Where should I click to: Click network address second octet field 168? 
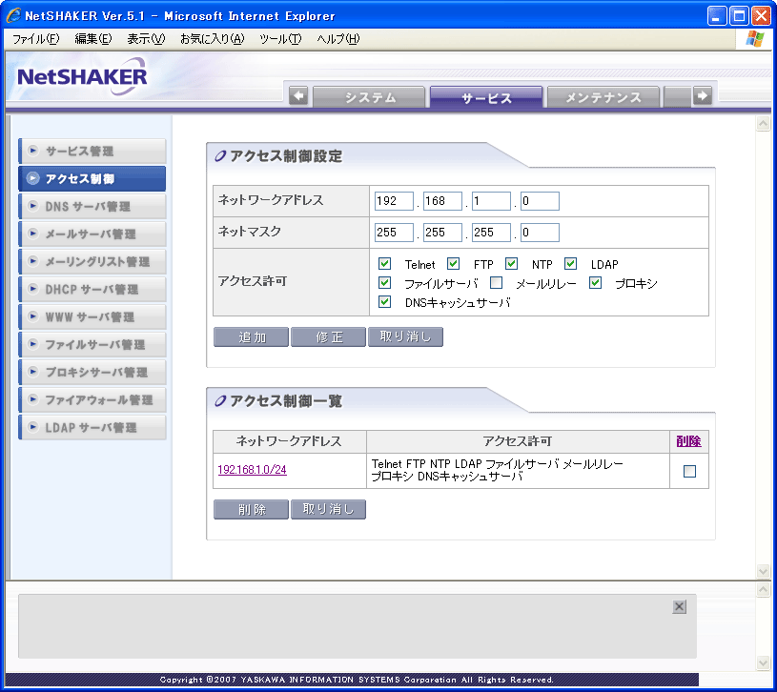click(x=442, y=201)
